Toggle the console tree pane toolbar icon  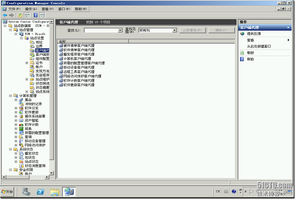pos(27,15)
